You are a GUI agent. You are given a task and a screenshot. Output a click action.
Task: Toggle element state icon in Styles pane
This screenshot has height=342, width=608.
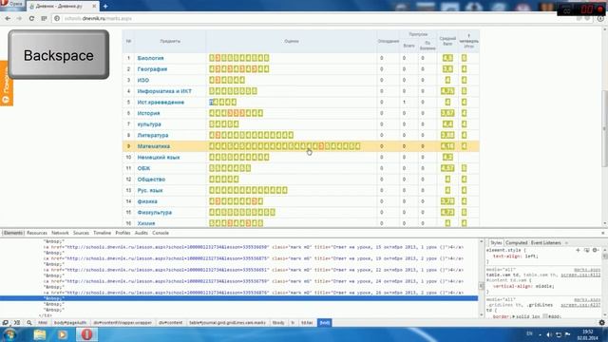point(586,250)
